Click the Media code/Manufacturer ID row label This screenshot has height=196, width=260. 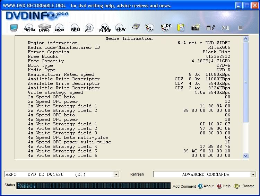pos(64,47)
